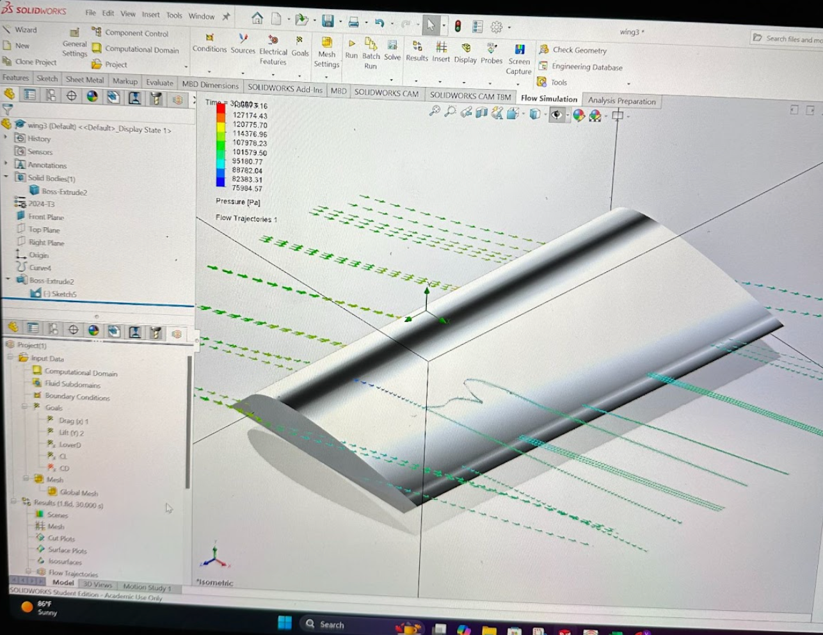Open Engineering Database

click(580, 67)
